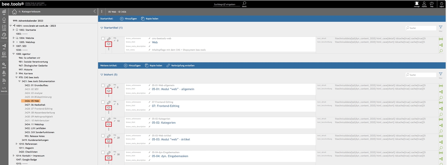The width and height of the screenshot is (447, 165).
Task: Click the top search magnifier icon
Action: tap(244, 4)
